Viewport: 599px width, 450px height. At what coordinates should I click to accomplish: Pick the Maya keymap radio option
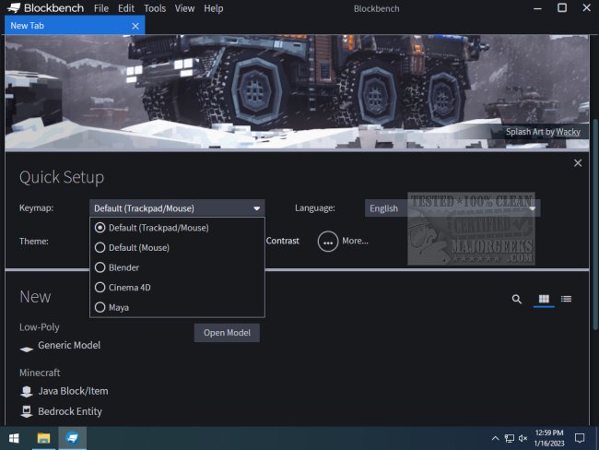click(118, 307)
